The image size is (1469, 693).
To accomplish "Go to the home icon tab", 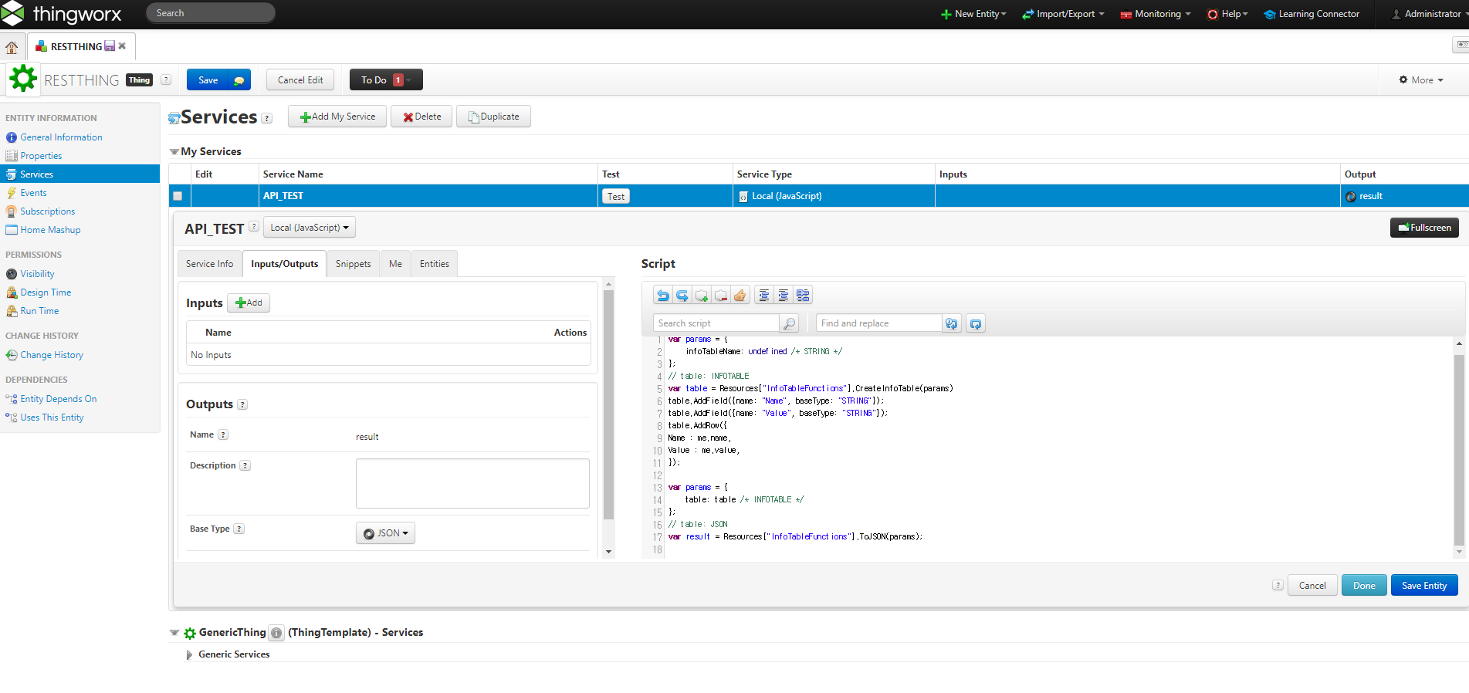I will tap(12, 47).
